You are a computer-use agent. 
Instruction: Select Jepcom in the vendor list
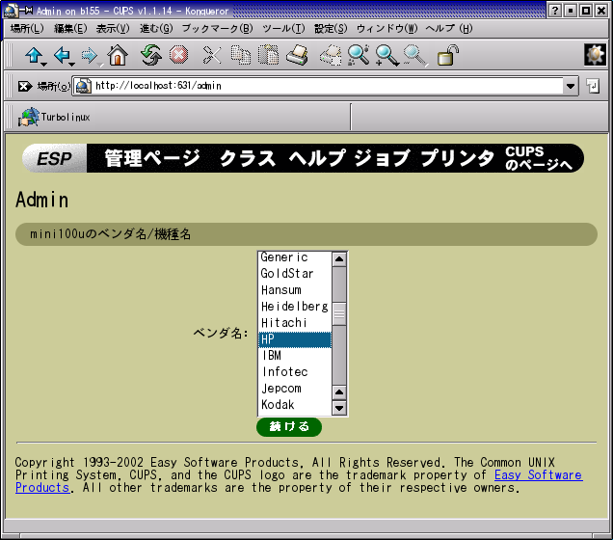(x=295, y=389)
